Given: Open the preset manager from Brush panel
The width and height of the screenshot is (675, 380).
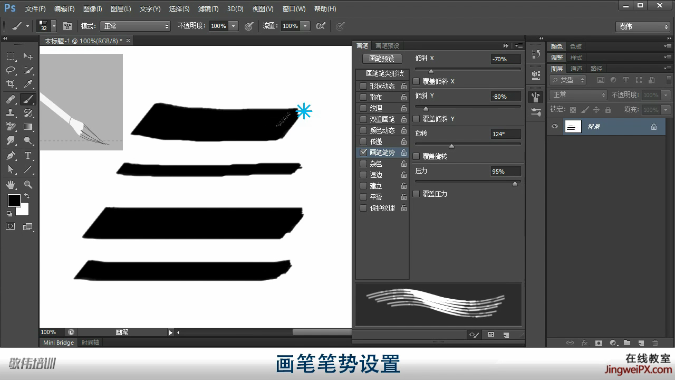Looking at the screenshot, I should pos(491,335).
